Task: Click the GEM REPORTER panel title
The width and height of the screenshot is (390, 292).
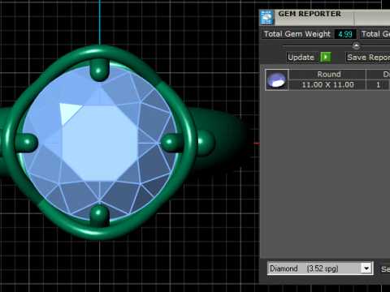Action: [x=310, y=14]
